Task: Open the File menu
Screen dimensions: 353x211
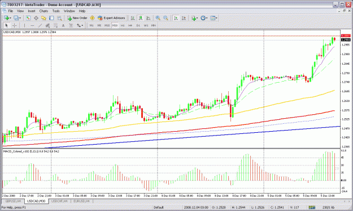Action: tap(10, 11)
